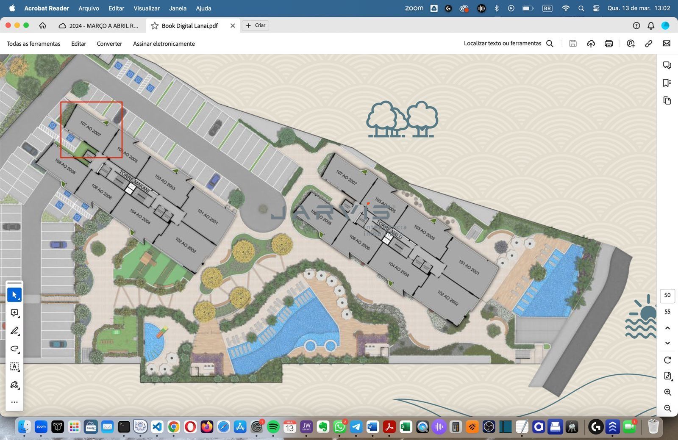The width and height of the screenshot is (678, 440).
Task: Star the Book Digital Lanai.pdf file
Action: (155, 26)
